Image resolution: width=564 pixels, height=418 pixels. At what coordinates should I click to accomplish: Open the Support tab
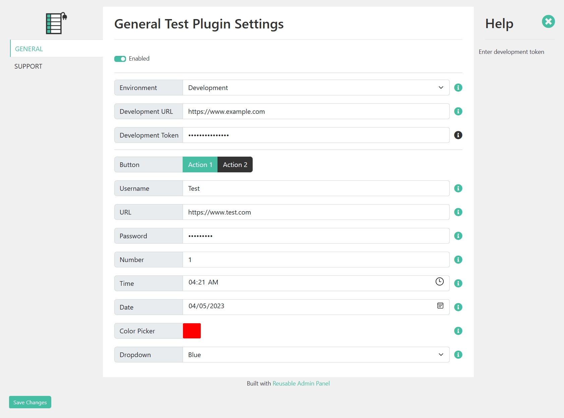(x=28, y=66)
